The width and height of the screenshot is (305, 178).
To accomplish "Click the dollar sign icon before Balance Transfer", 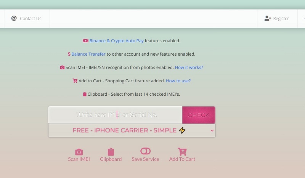I will click(69, 54).
